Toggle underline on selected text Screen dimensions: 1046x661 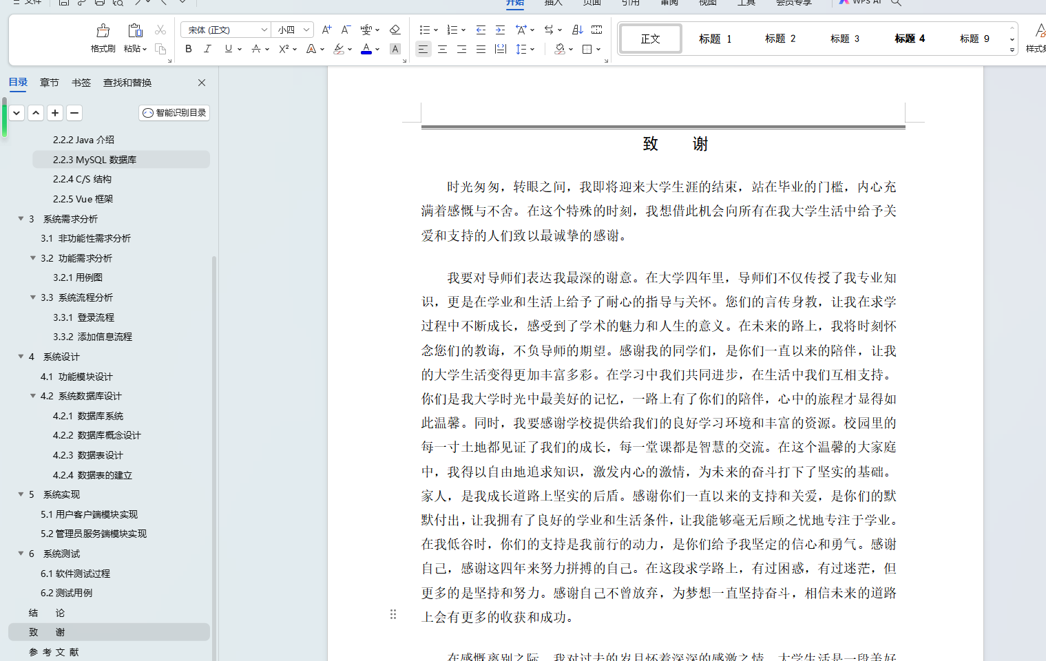pyautogui.click(x=227, y=49)
